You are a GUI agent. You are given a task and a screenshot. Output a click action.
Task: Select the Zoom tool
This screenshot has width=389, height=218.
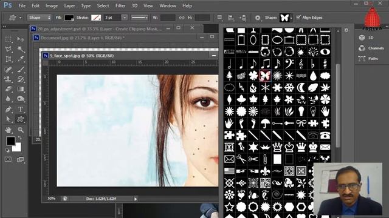20,130
